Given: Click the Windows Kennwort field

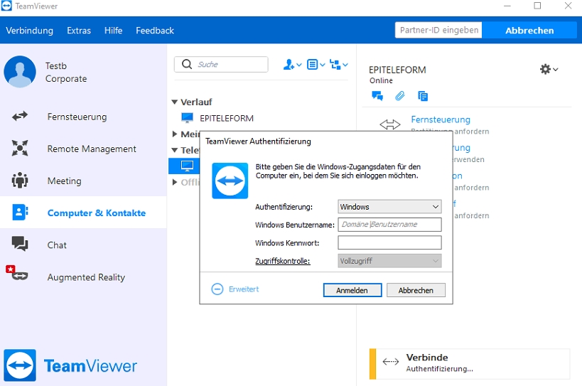Looking at the screenshot, I should (x=389, y=242).
